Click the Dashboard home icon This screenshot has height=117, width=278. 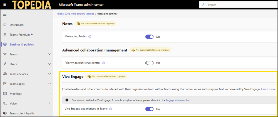5,25
